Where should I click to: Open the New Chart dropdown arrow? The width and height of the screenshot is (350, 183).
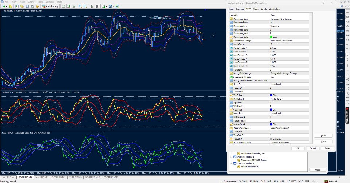(7, 6)
